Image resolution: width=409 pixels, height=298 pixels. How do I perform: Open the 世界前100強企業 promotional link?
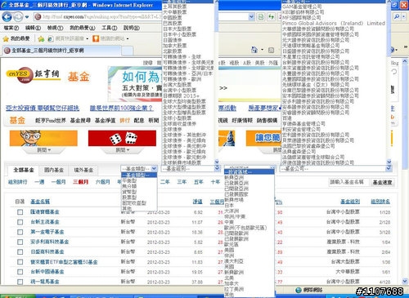(x=122, y=109)
